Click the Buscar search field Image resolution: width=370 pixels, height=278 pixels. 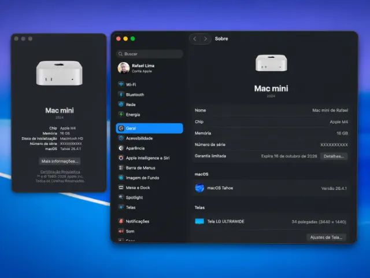coord(150,54)
